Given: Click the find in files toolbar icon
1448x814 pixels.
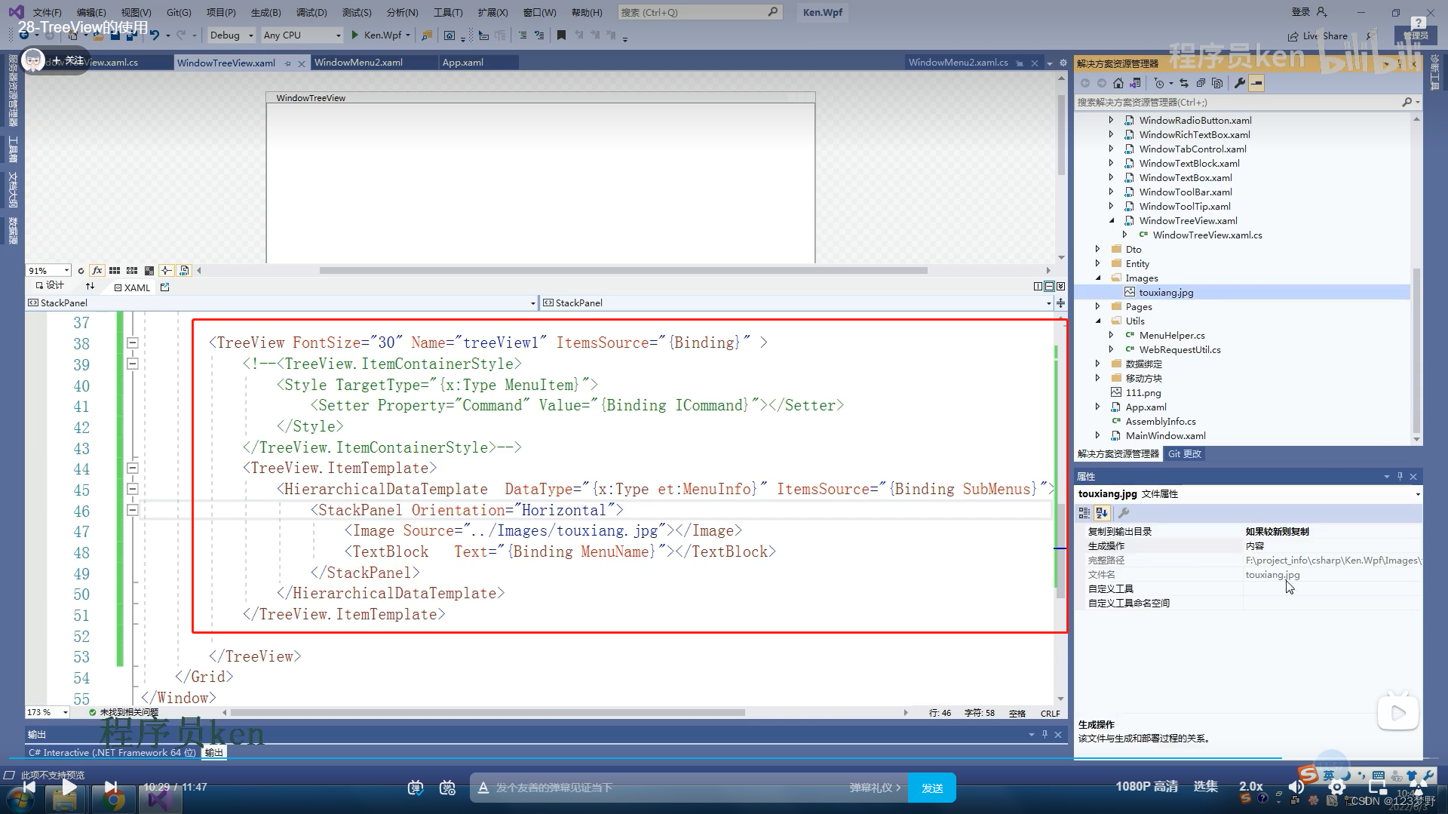Looking at the screenshot, I should pos(427,35).
